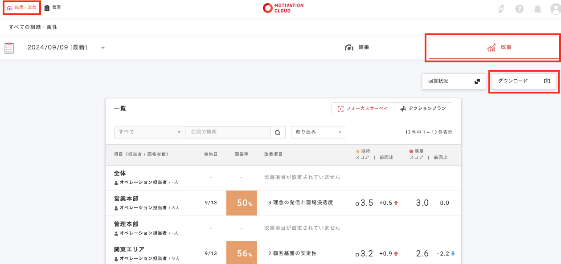Click the help question mark icon

[519, 9]
